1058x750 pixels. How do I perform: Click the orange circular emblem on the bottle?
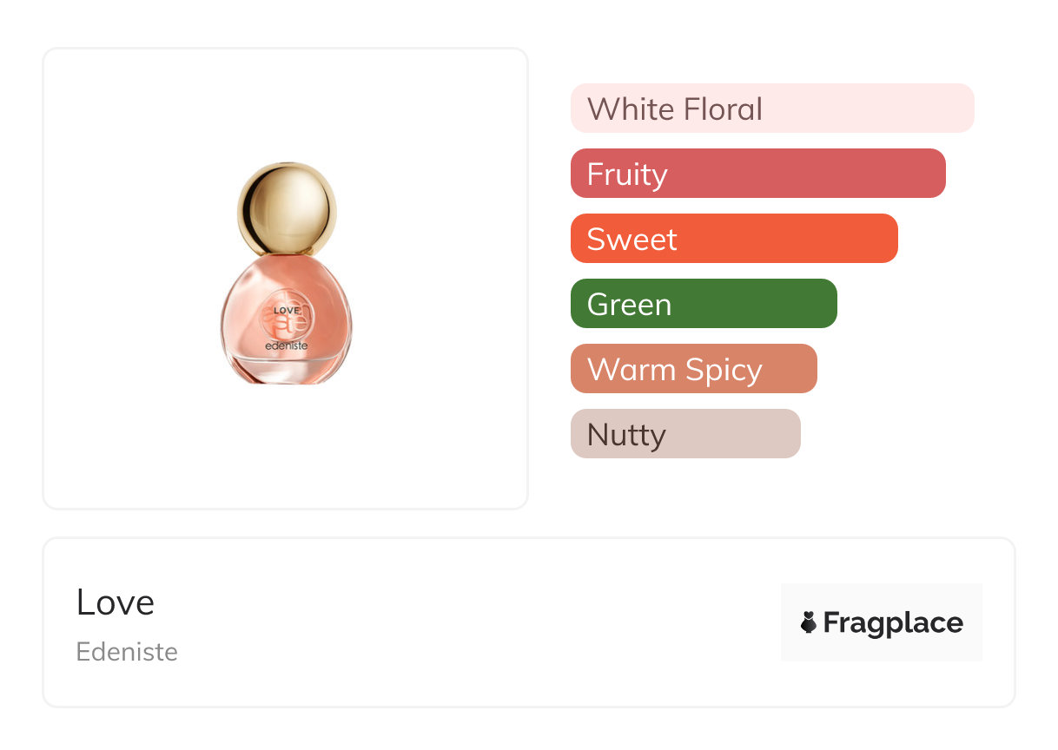click(286, 324)
